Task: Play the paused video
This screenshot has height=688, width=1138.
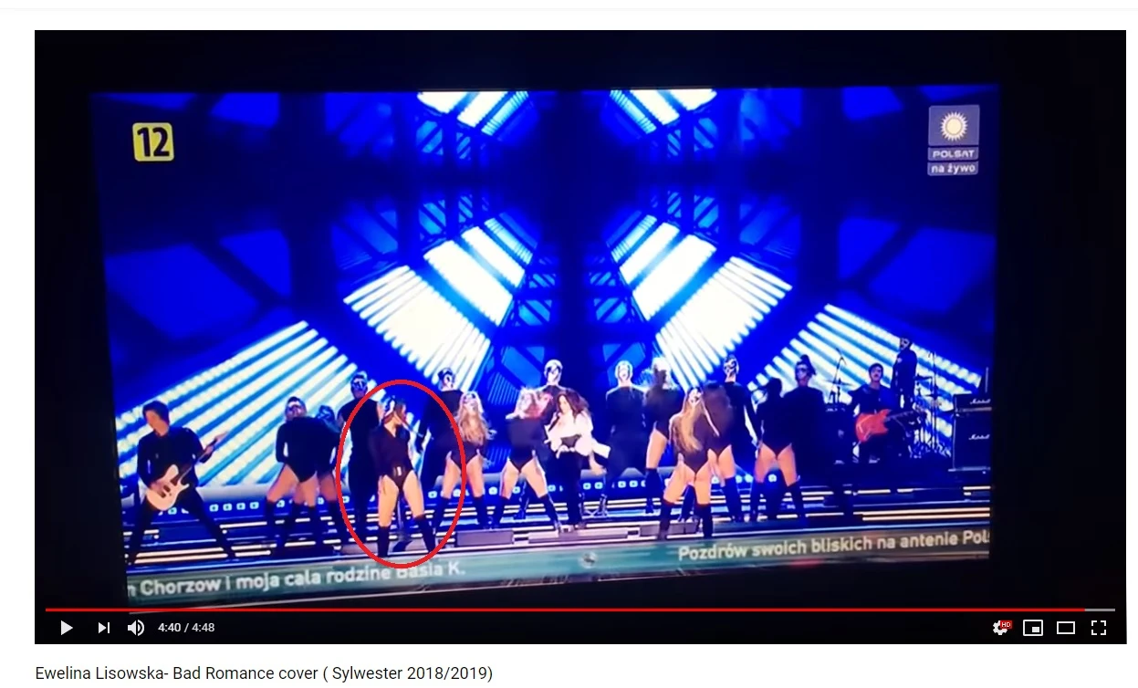Action: 66,628
